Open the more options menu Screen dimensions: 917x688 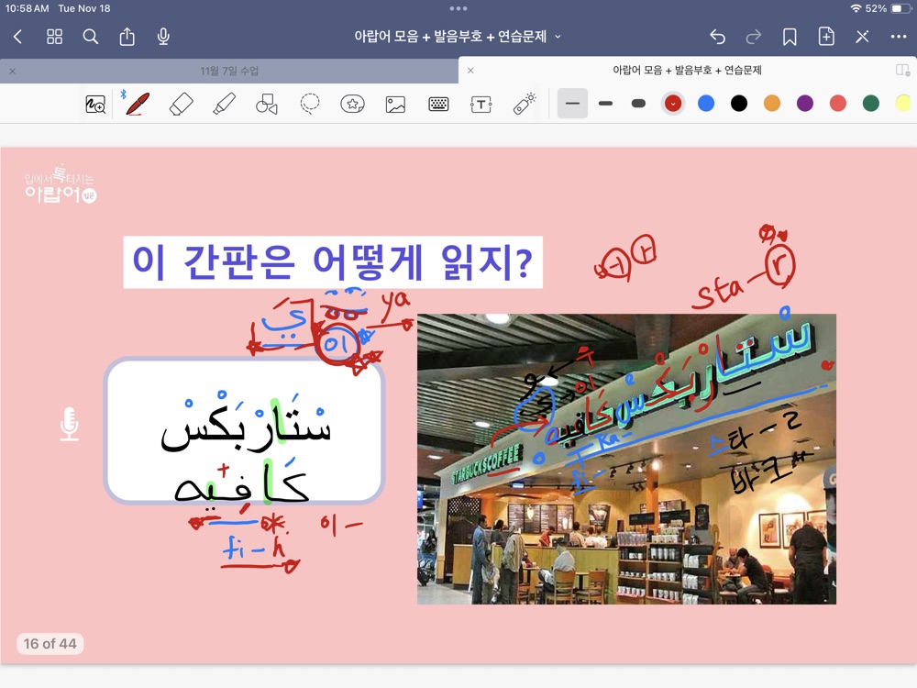pos(899,37)
